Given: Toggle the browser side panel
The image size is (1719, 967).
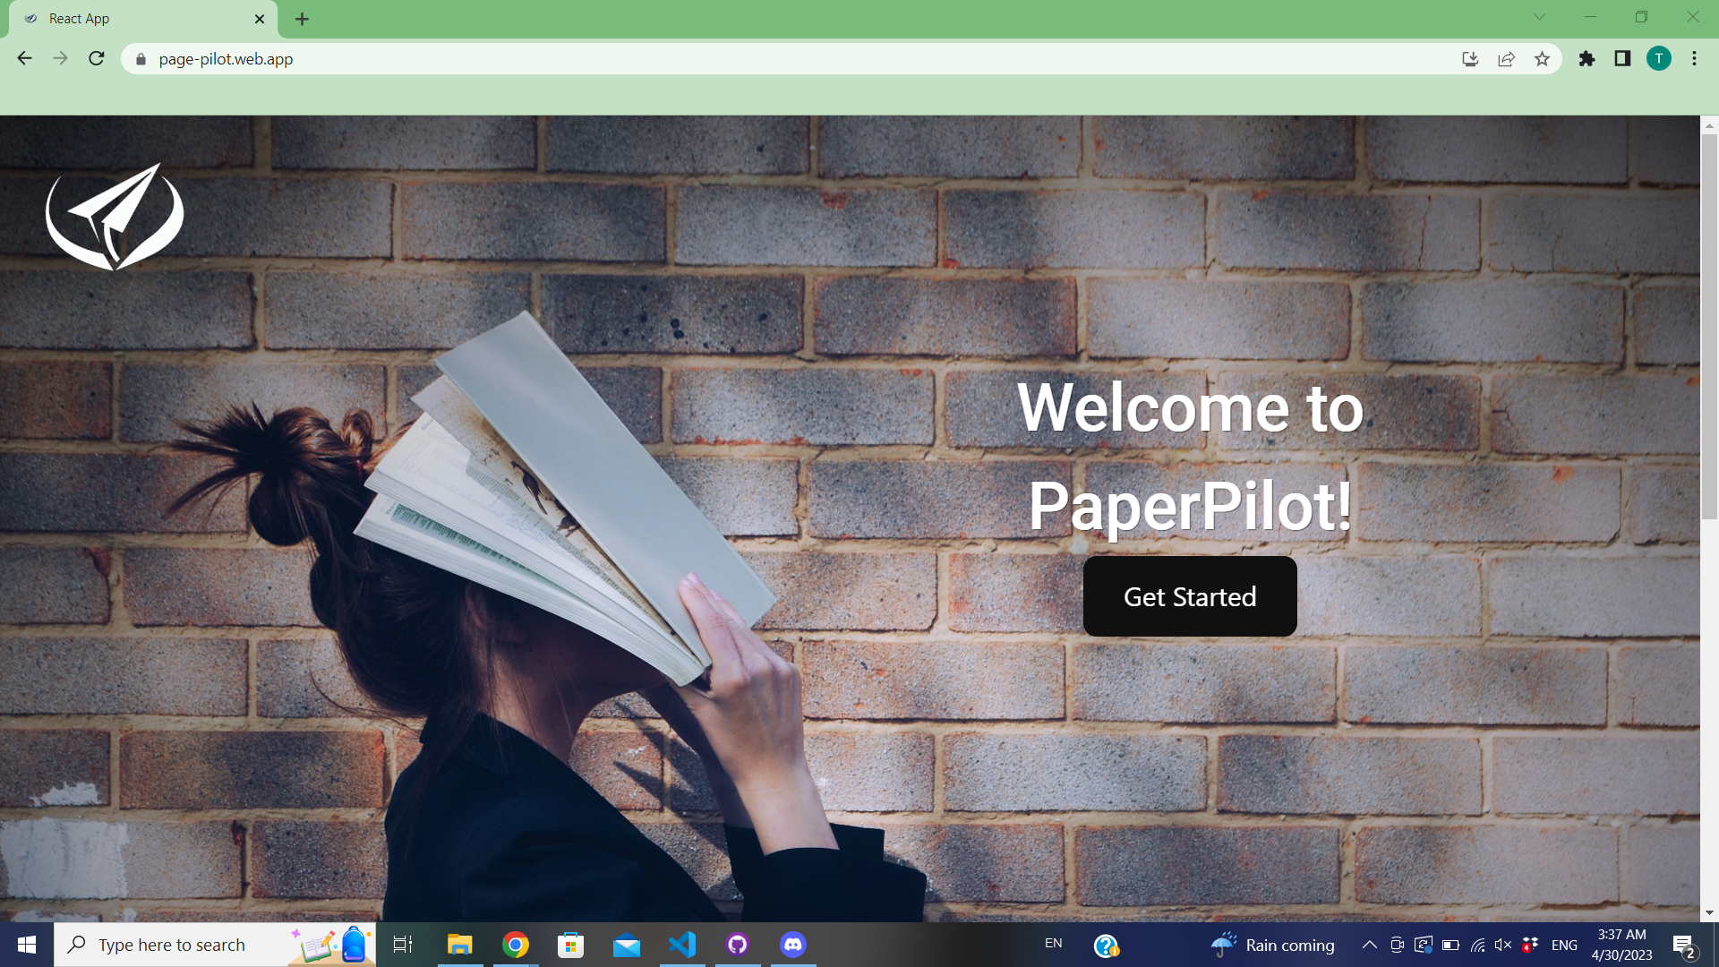Looking at the screenshot, I should [1622, 59].
